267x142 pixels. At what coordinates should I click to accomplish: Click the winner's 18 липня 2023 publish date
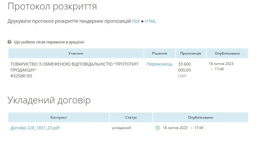pos(221,63)
